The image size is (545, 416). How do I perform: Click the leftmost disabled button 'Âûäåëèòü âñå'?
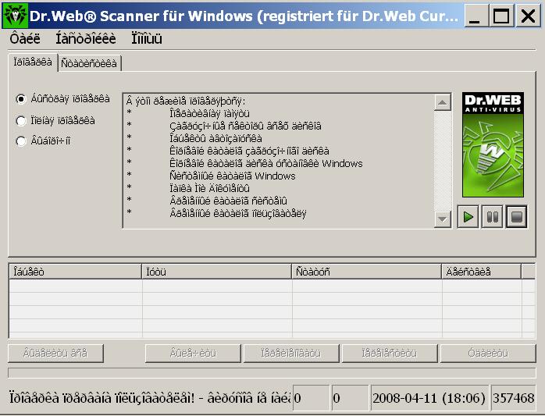55,354
